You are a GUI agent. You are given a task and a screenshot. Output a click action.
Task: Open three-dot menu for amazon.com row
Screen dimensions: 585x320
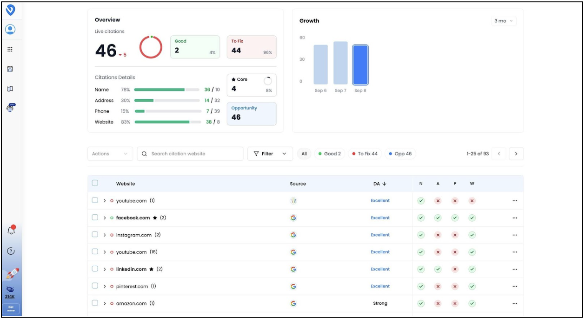coord(514,304)
